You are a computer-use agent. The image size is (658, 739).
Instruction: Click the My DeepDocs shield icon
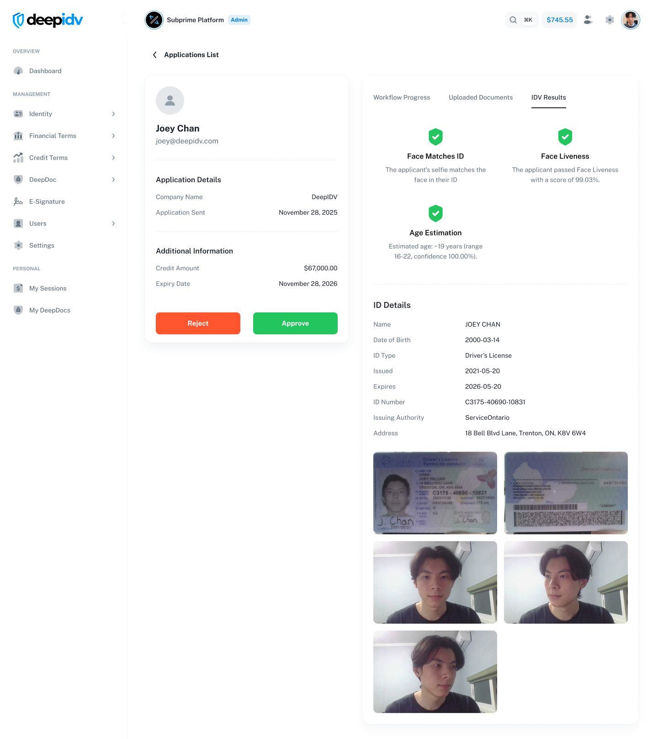click(18, 310)
